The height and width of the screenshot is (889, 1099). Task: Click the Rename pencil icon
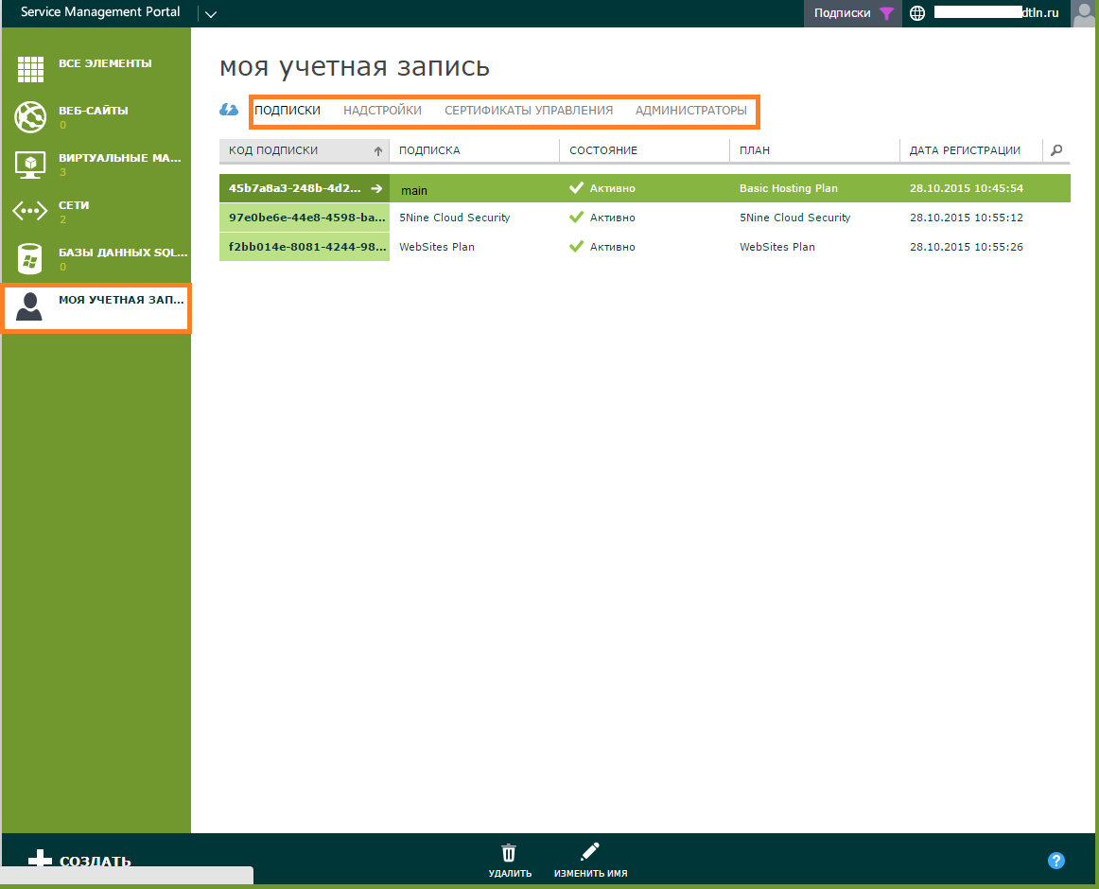tap(590, 852)
